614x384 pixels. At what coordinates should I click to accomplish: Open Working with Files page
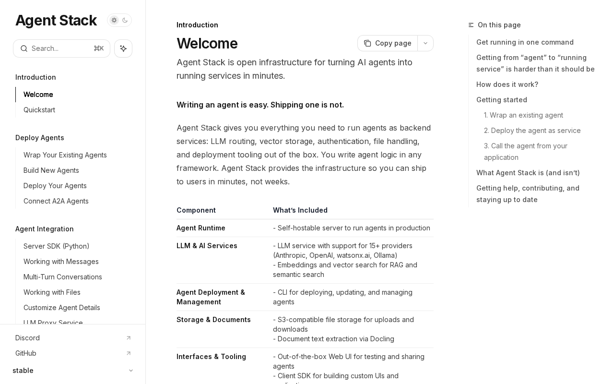52,292
